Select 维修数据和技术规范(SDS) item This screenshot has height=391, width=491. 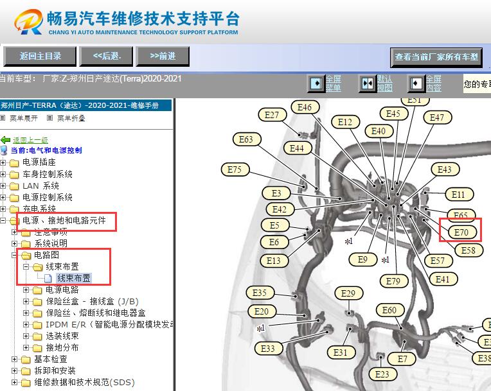(84, 382)
